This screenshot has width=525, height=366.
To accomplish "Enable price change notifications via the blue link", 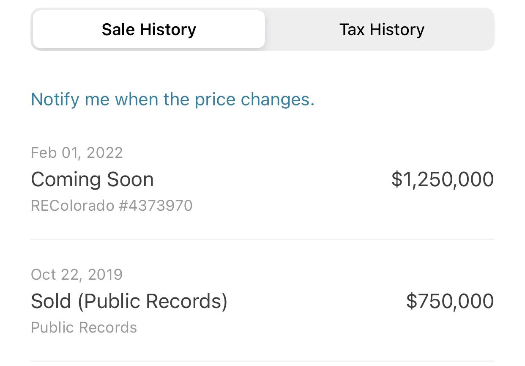I will 172,99.
